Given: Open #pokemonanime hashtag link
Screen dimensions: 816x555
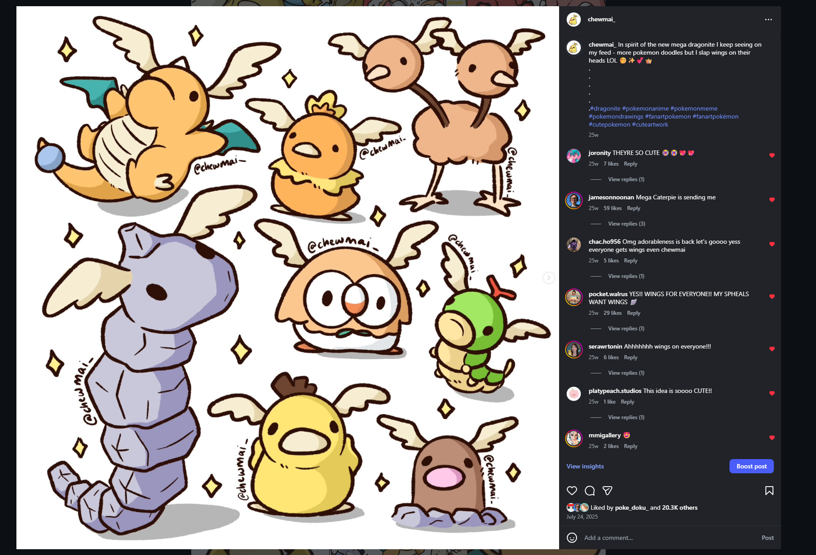Looking at the screenshot, I should [645, 108].
